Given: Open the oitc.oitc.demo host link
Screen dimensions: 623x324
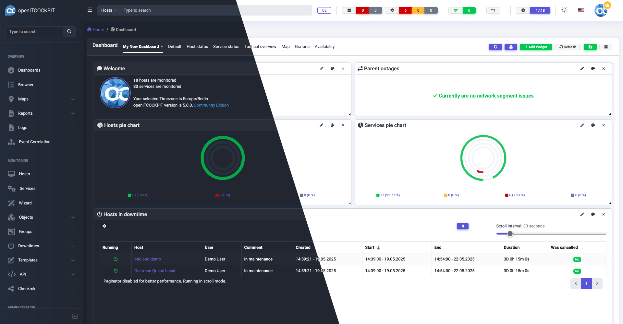Looking at the screenshot, I should (x=148, y=259).
